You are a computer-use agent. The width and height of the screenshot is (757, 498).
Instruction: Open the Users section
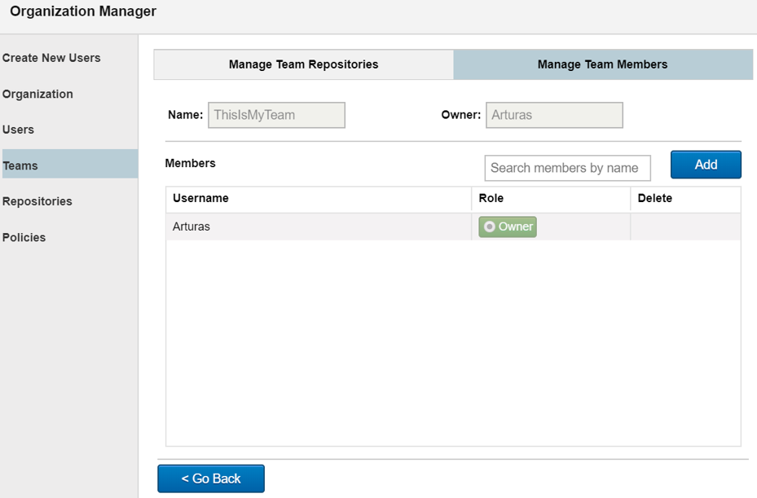(19, 130)
